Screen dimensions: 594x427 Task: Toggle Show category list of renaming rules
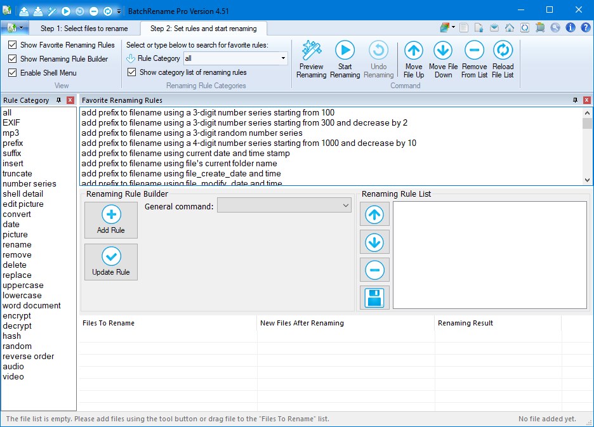pos(132,72)
